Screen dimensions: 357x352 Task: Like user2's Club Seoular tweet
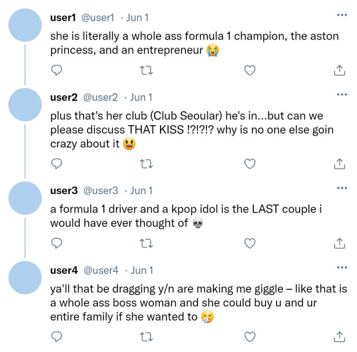[x=250, y=163]
